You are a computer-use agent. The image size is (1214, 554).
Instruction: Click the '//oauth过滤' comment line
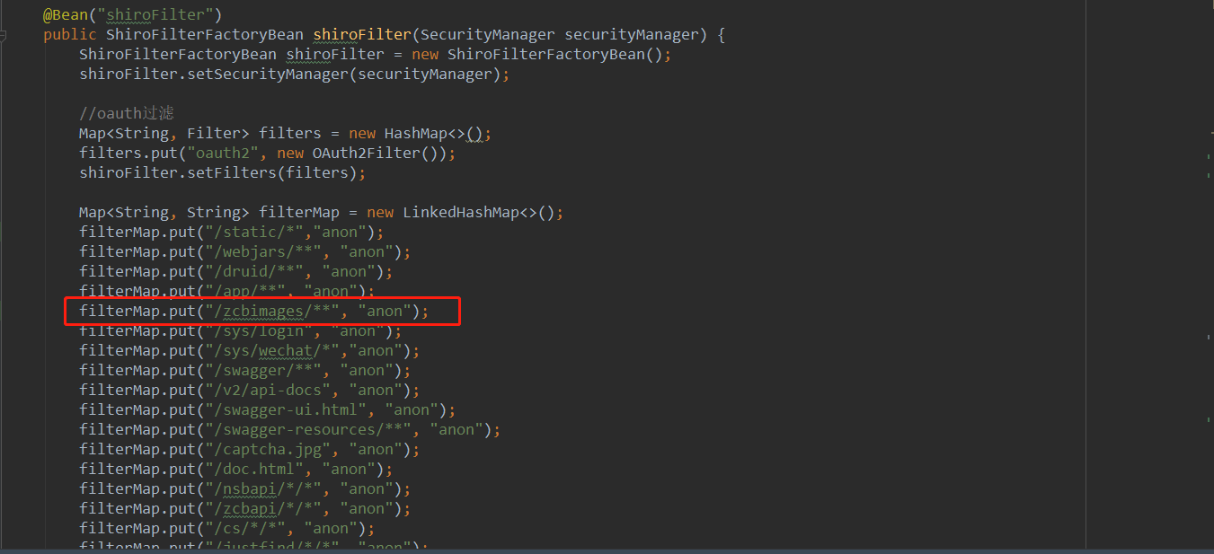pos(127,114)
